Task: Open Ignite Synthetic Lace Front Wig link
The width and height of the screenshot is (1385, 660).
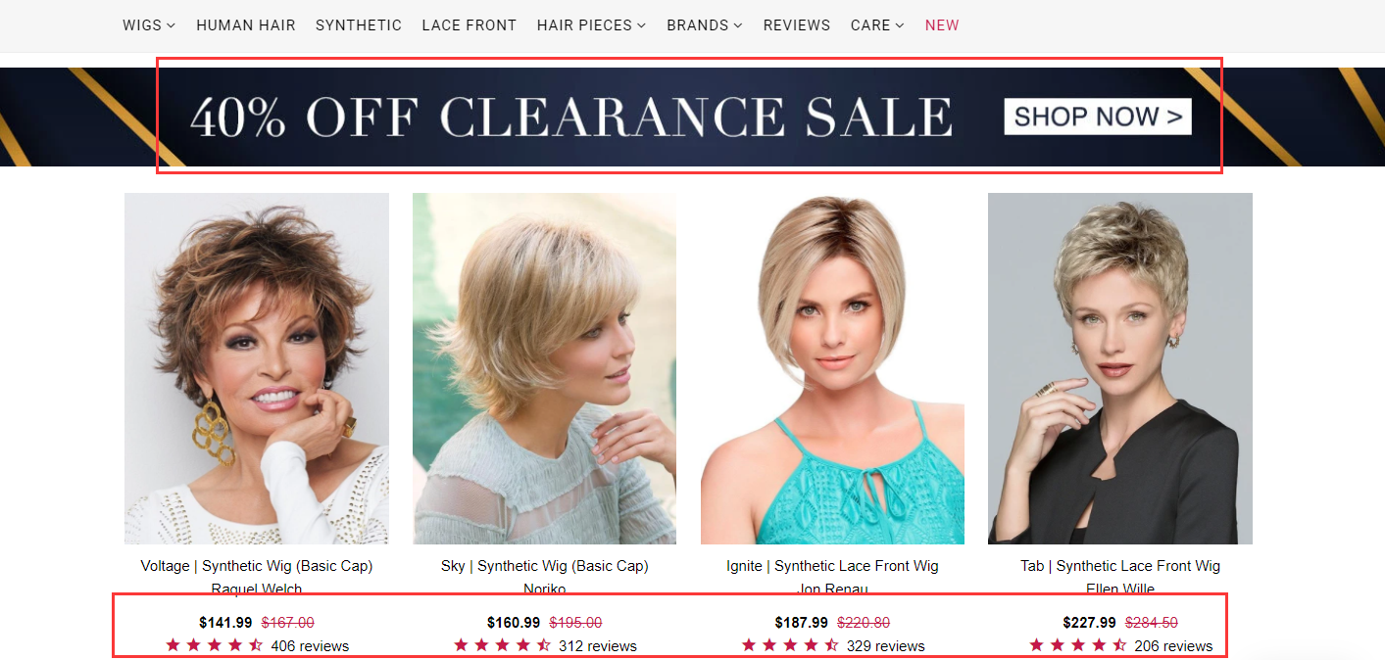Action: coord(832,566)
